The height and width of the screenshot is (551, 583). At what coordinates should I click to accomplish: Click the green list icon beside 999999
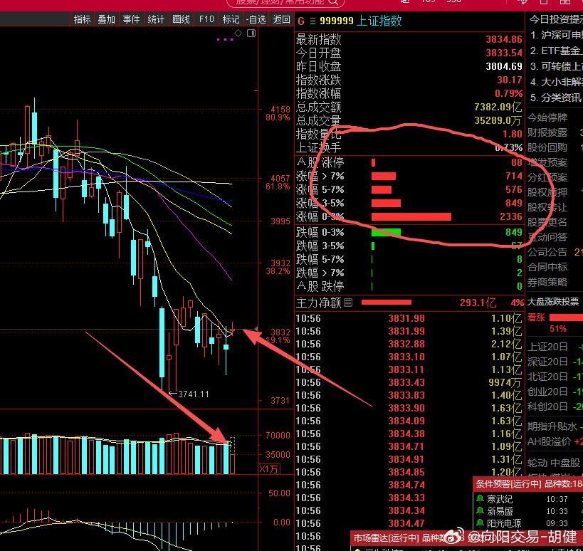[x=312, y=21]
